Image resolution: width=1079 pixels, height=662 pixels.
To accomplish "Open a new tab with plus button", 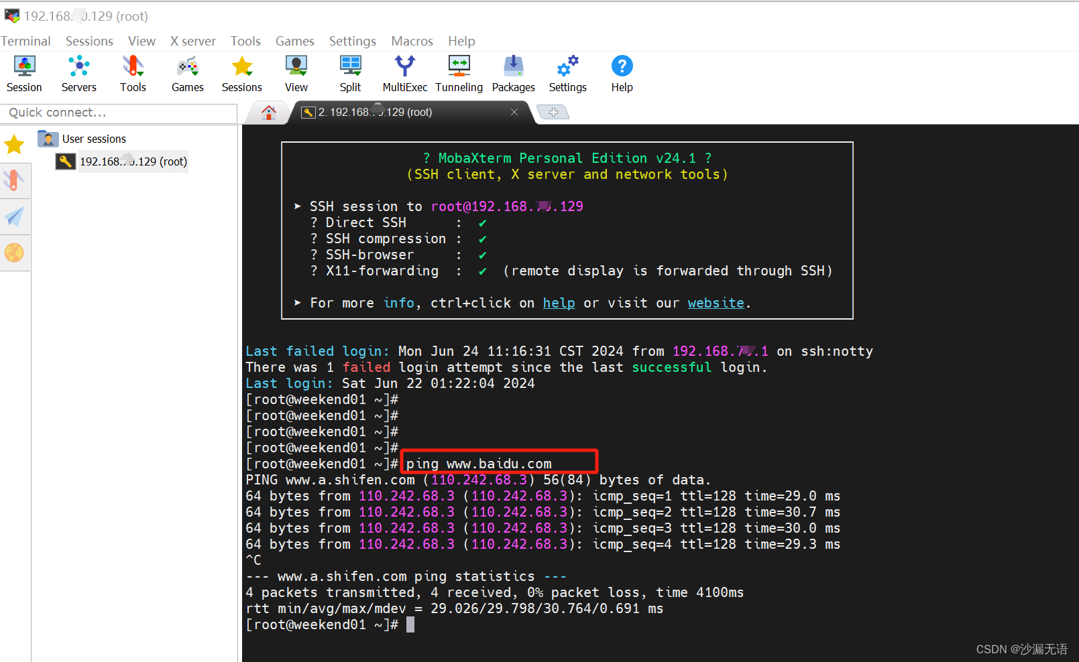I will [x=553, y=113].
